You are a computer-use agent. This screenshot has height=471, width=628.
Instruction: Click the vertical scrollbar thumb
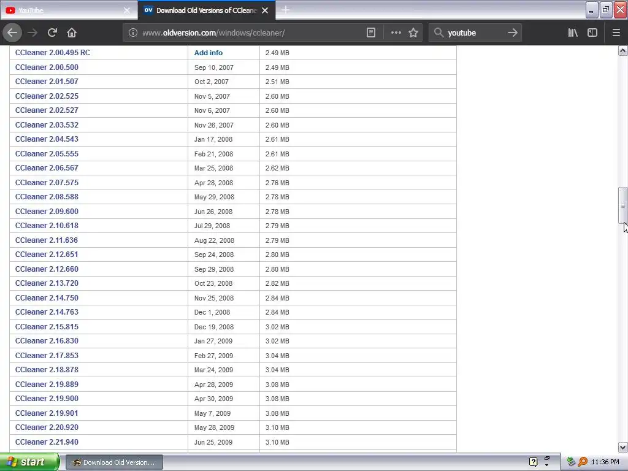(x=623, y=205)
